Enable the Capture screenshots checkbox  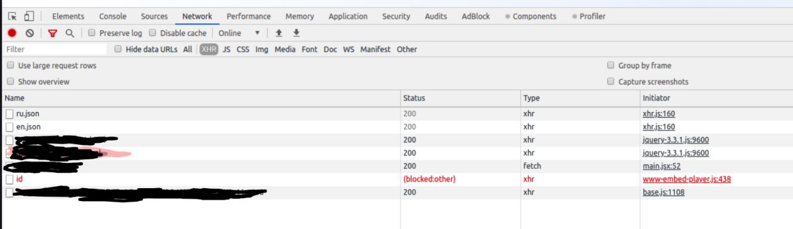pyautogui.click(x=611, y=81)
